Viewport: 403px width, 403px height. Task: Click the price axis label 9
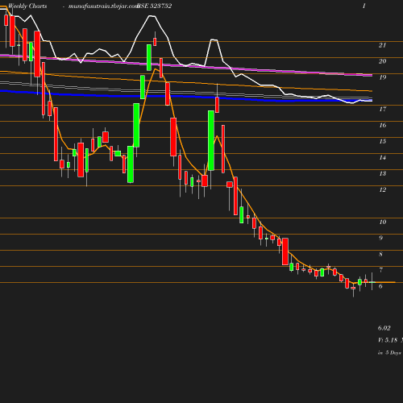pos(380,238)
